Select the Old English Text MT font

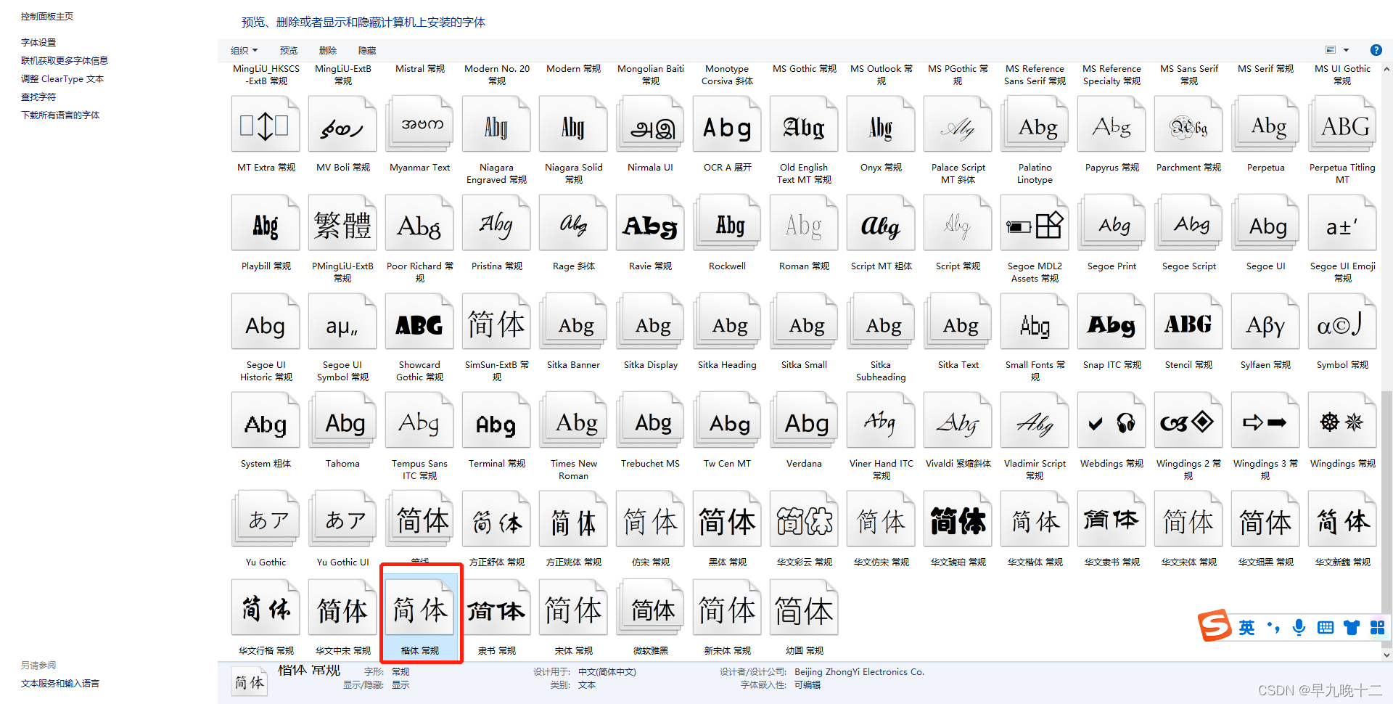[804, 126]
